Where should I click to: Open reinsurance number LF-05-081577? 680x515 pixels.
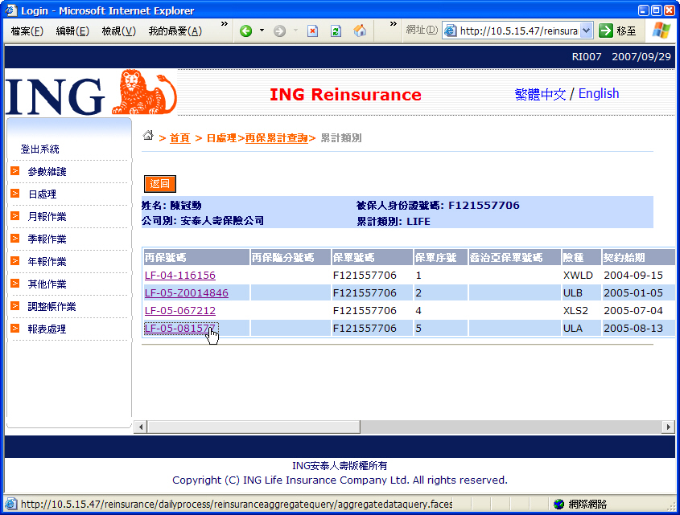tap(180, 329)
